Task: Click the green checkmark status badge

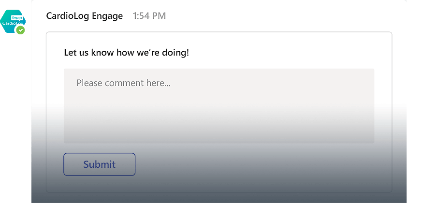Action: pos(20,30)
